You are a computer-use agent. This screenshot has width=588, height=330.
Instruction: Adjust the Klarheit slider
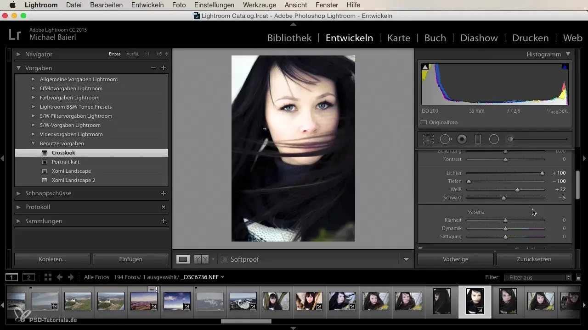pos(505,220)
